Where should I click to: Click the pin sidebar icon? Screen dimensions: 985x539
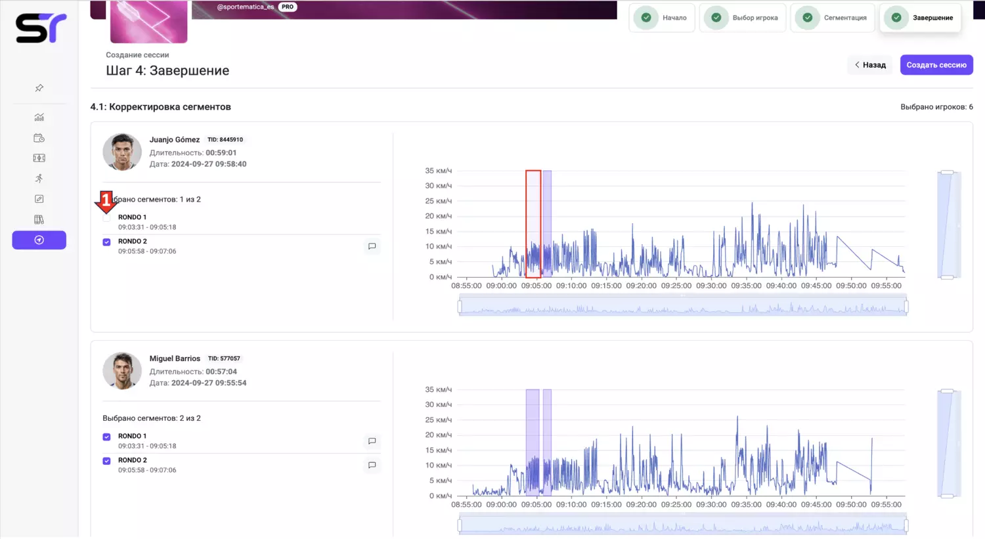pyautogui.click(x=39, y=88)
